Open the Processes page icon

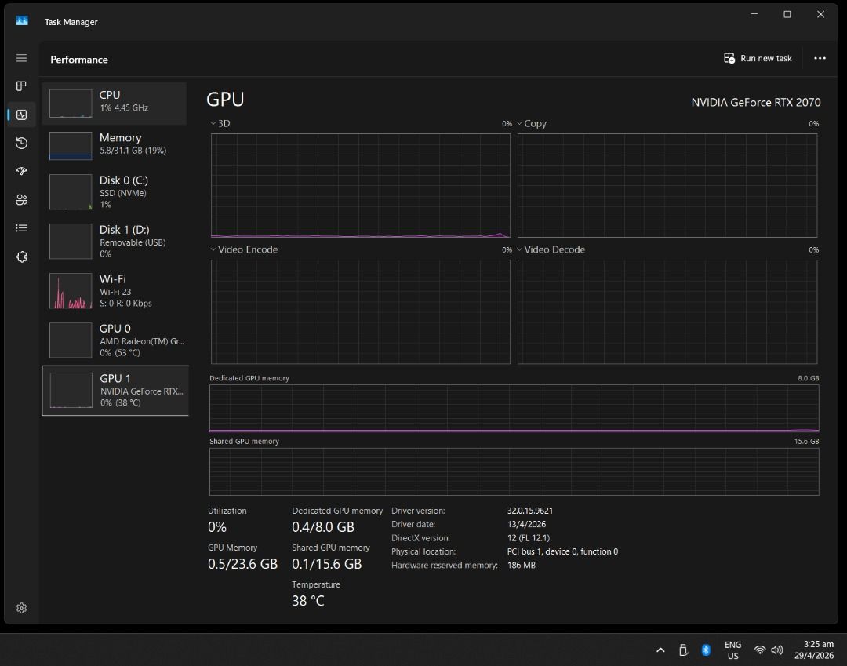(x=21, y=86)
